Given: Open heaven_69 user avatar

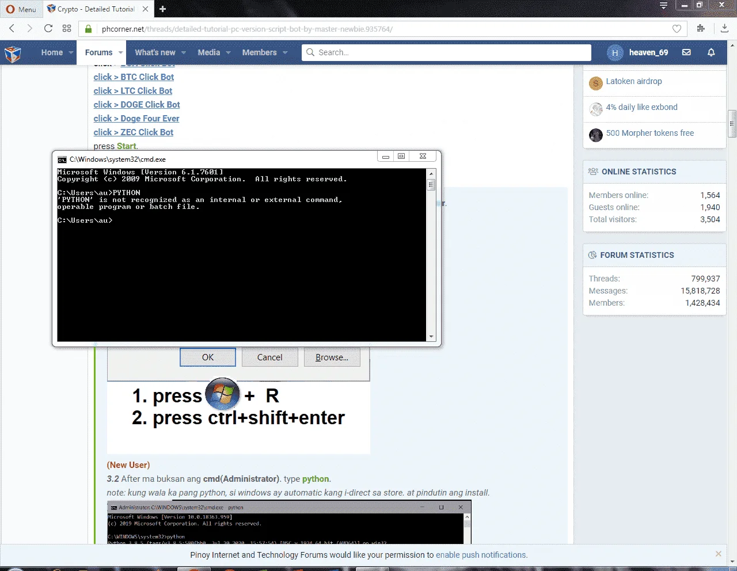Looking at the screenshot, I should click(x=615, y=52).
